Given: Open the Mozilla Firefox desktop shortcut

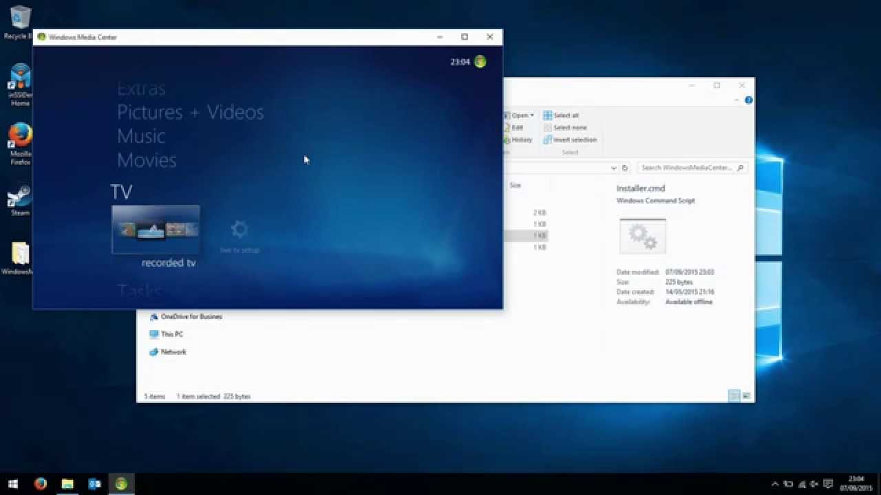Looking at the screenshot, I should [x=20, y=144].
